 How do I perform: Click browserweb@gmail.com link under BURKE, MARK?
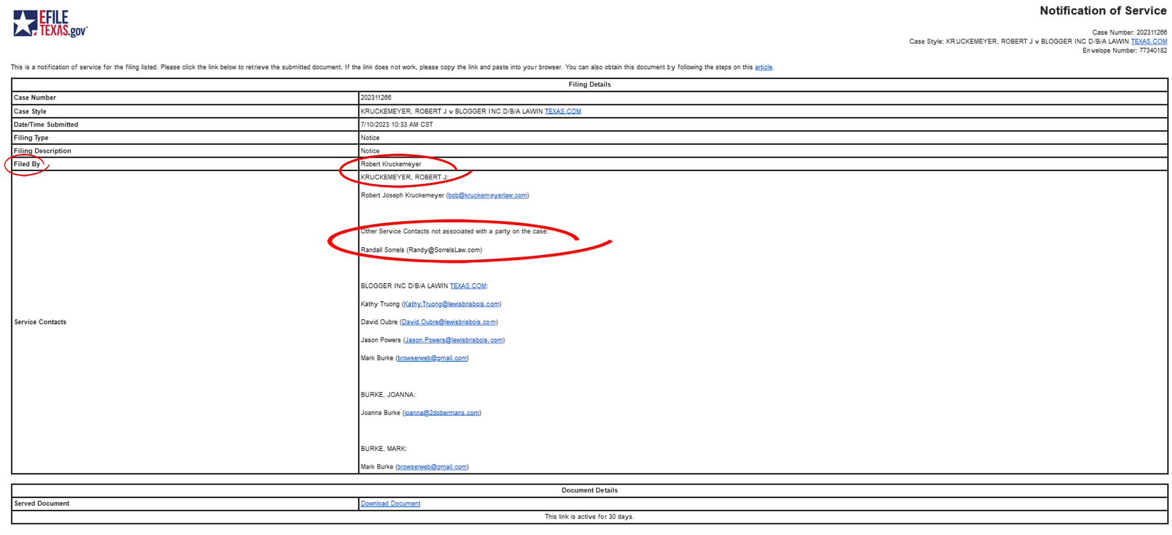pyautogui.click(x=432, y=467)
